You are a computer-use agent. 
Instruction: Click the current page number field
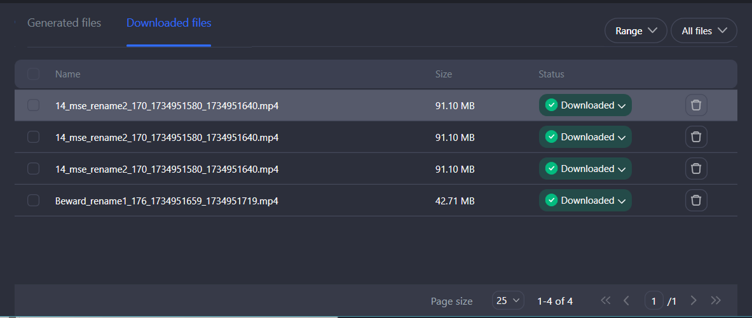click(x=653, y=301)
